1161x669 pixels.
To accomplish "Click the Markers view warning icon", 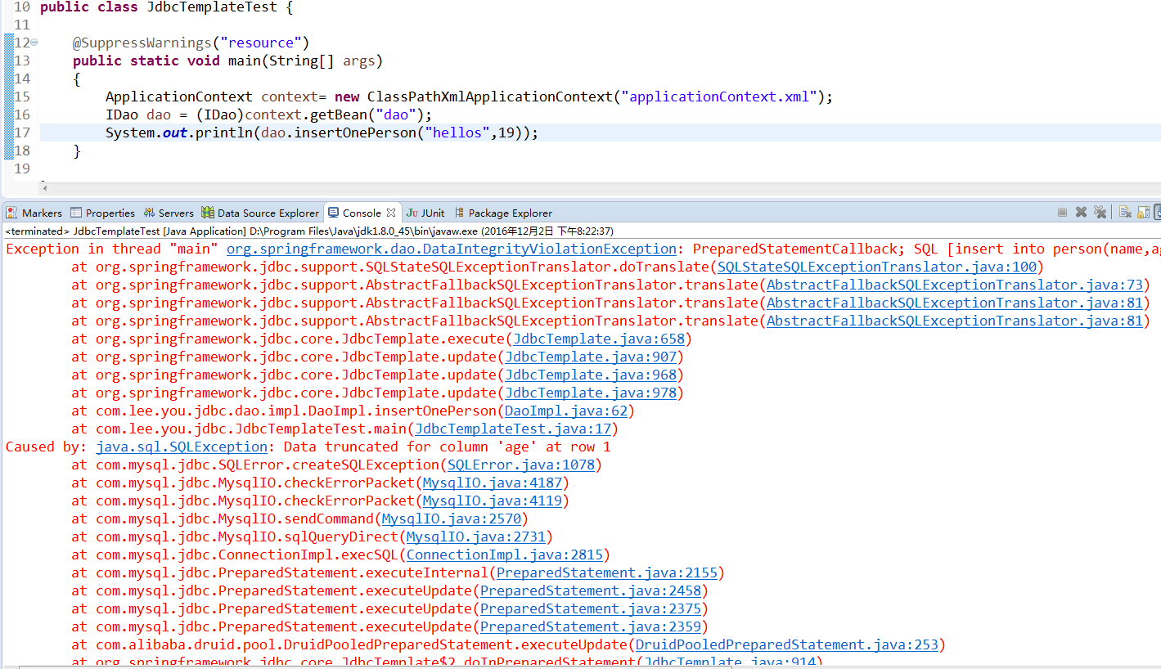I will (x=12, y=213).
